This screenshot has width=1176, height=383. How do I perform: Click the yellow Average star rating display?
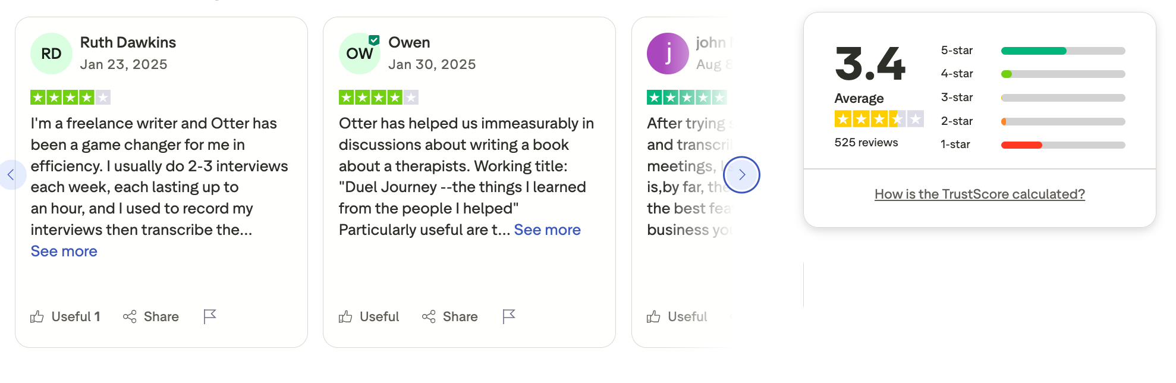(879, 119)
